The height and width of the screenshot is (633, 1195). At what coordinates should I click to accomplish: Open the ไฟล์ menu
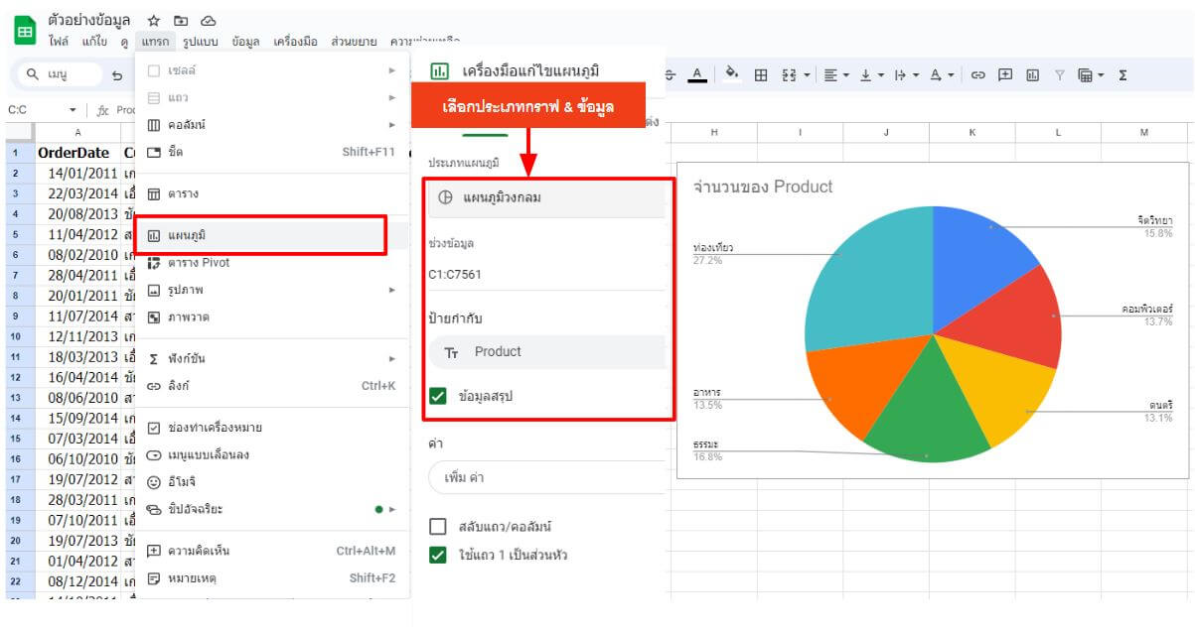(x=59, y=41)
